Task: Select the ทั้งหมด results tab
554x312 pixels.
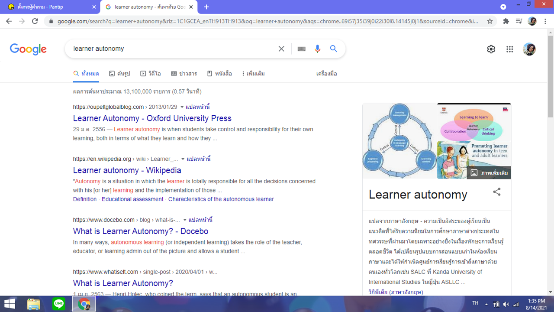Action: click(86, 74)
